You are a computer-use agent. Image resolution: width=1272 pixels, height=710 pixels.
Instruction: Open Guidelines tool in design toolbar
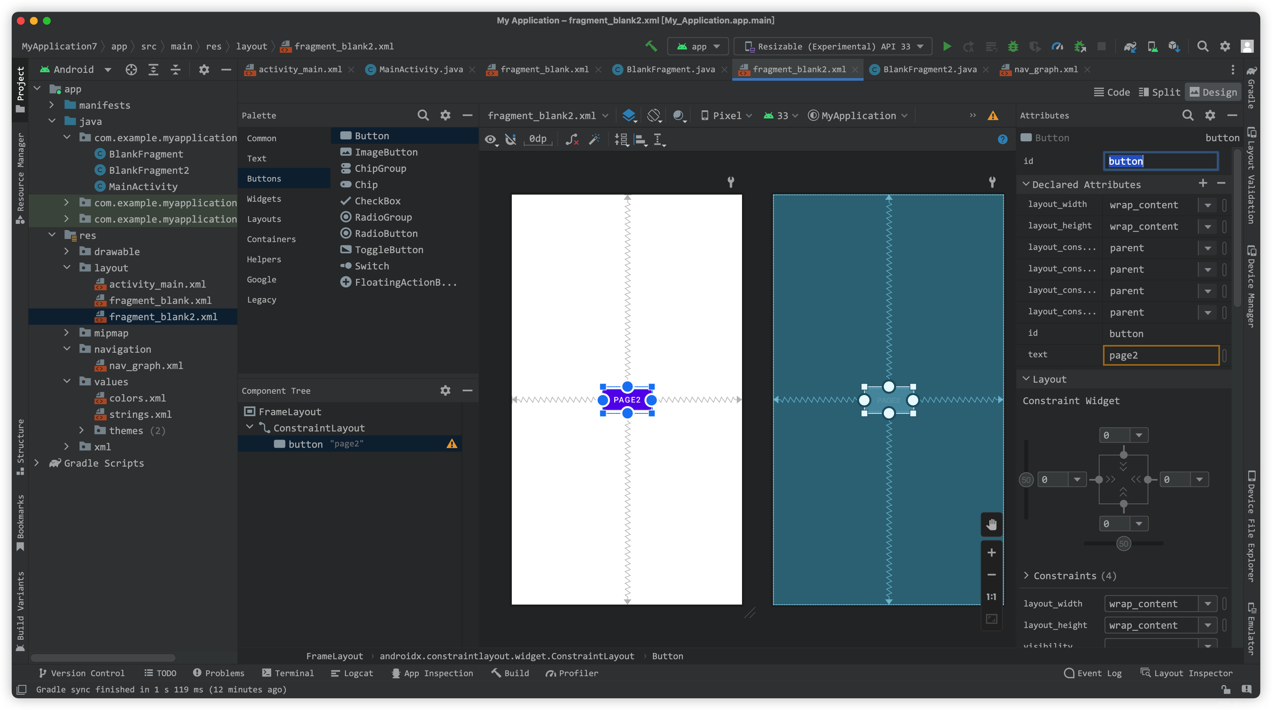coord(660,140)
